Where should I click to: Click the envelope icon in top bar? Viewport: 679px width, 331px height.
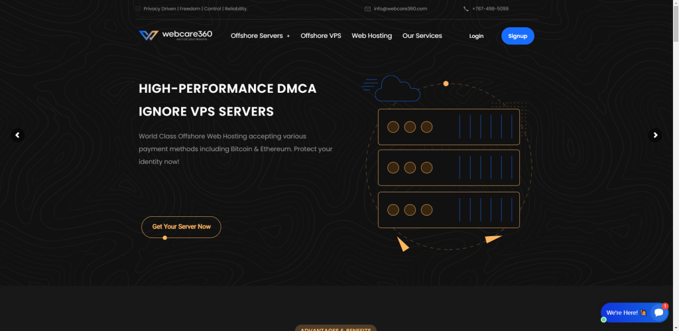(367, 9)
